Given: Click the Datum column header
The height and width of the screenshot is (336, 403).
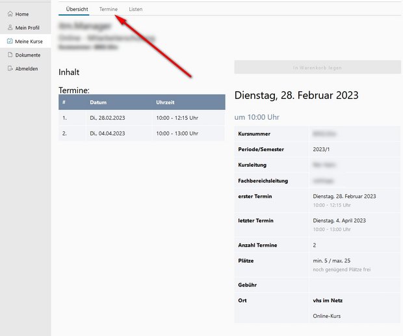Looking at the screenshot, I should click(98, 103).
